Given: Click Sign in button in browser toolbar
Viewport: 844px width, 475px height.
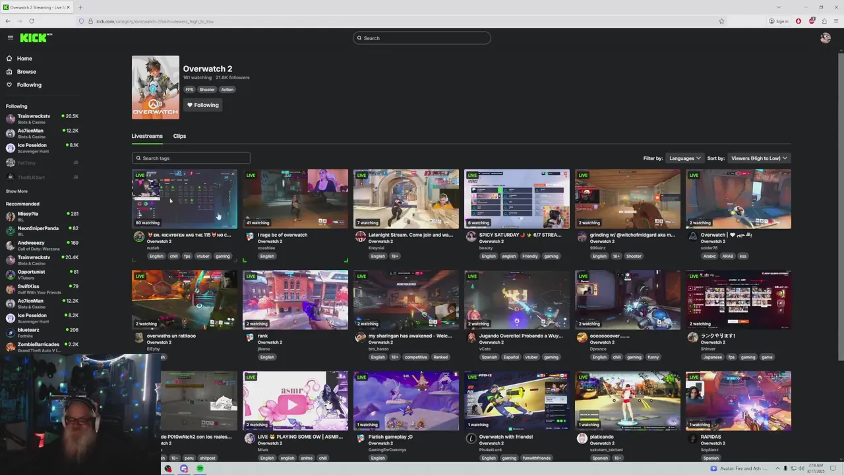Looking at the screenshot, I should pos(779,21).
